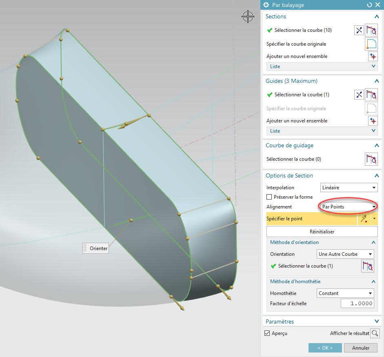Add new set icon in Sections

pos(373,56)
